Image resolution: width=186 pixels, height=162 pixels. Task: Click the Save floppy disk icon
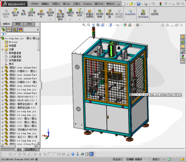pos(138,4)
